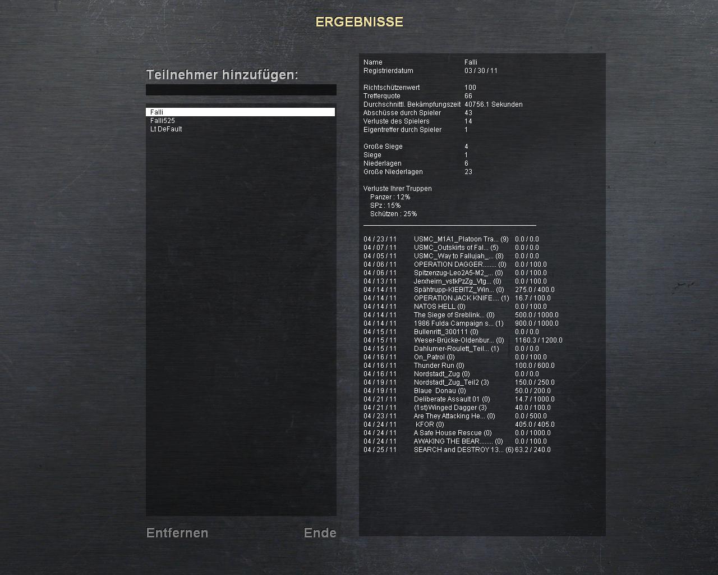This screenshot has height=575, width=718.
Task: Click the Entfernen button
Action: point(177,533)
